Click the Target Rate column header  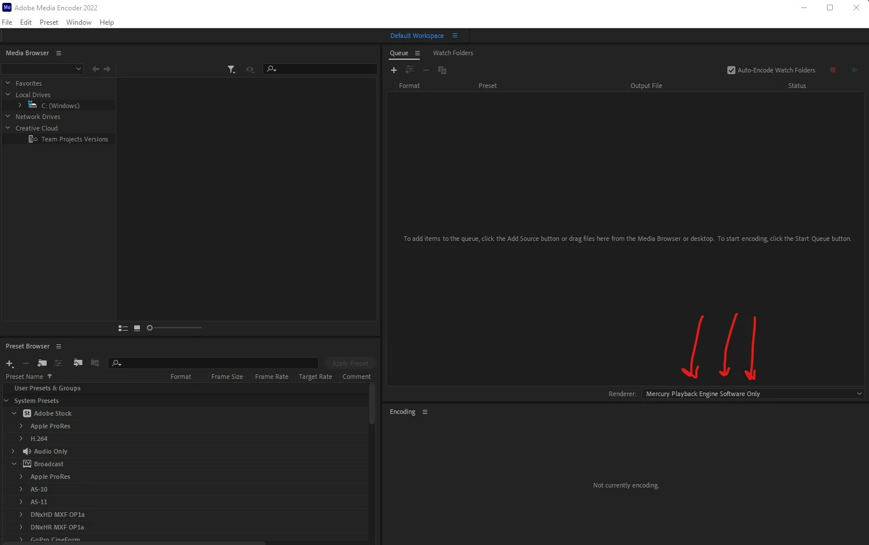click(316, 377)
